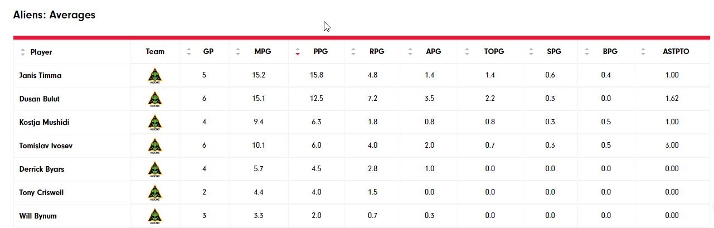
Task: Click the Team column header
Action: 155,52
